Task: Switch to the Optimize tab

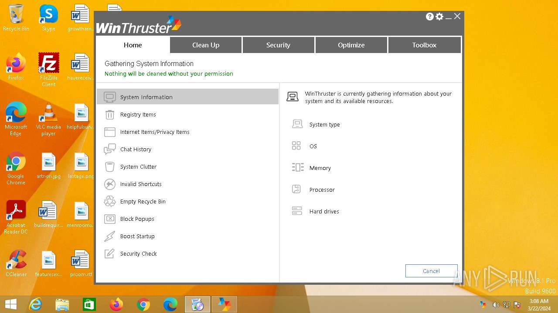Action: pyautogui.click(x=351, y=45)
